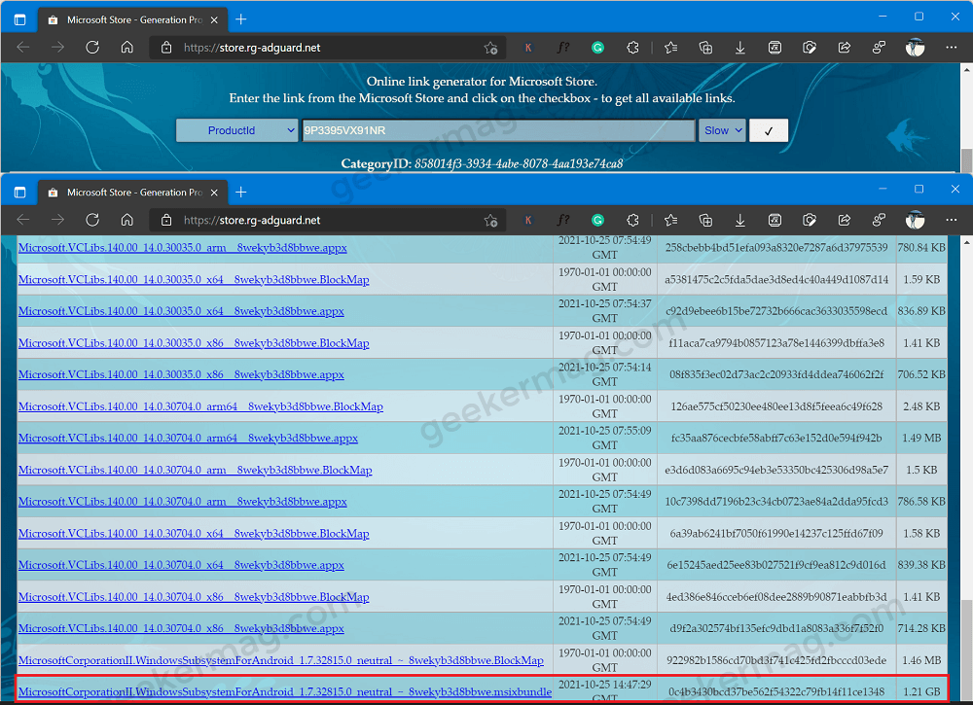Screen dimensions: 973x705
Task: Click the upper window vertical scrollbar thumb
Action: [966, 160]
